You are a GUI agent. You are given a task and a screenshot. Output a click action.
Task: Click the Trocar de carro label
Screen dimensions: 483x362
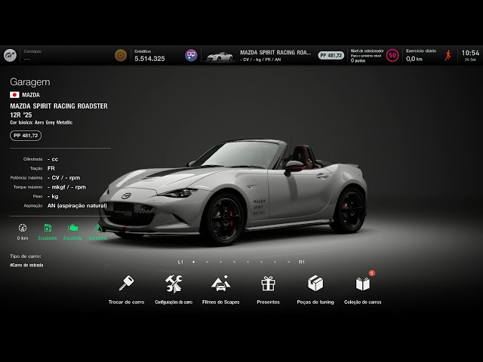click(126, 302)
